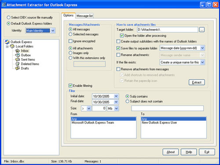Open the Mb size unit dropdown
220x165 pixels.
116,108
